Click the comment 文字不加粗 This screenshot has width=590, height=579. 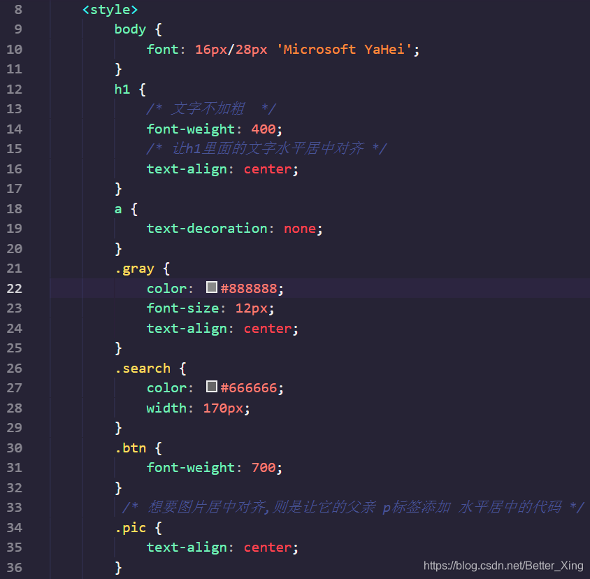point(212,109)
